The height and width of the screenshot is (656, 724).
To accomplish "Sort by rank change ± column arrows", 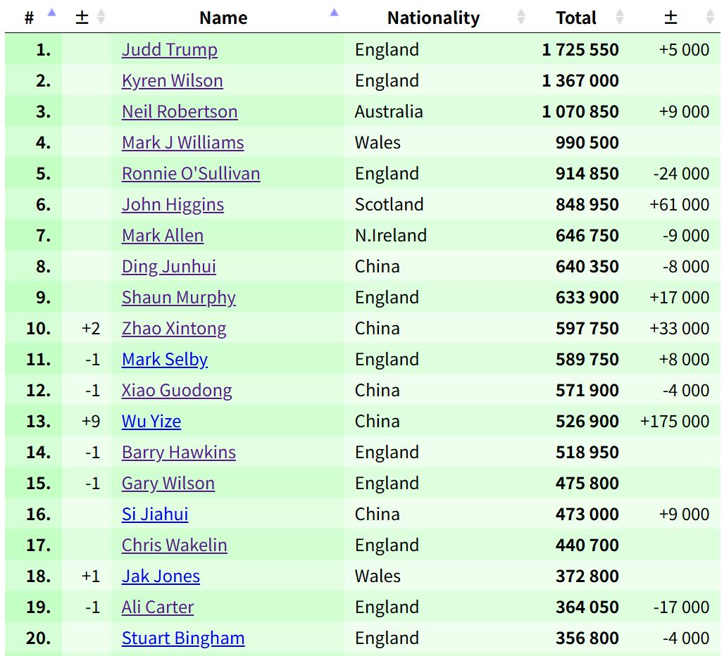I will point(101,17).
